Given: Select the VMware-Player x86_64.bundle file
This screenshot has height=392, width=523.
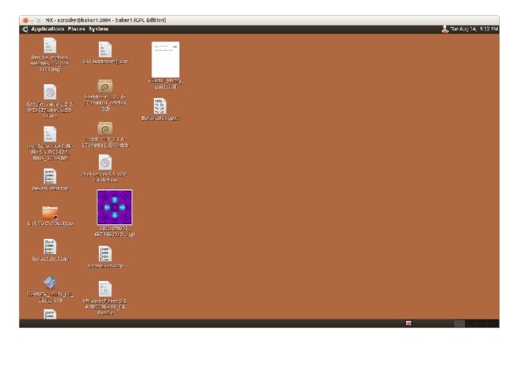Looking at the screenshot, I should pos(105,289).
